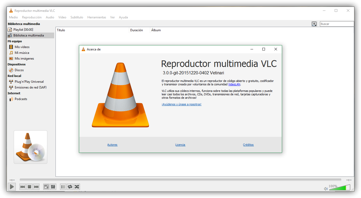The image size is (361, 198).
Task: Toggle the playlist view button
Action: (63, 187)
